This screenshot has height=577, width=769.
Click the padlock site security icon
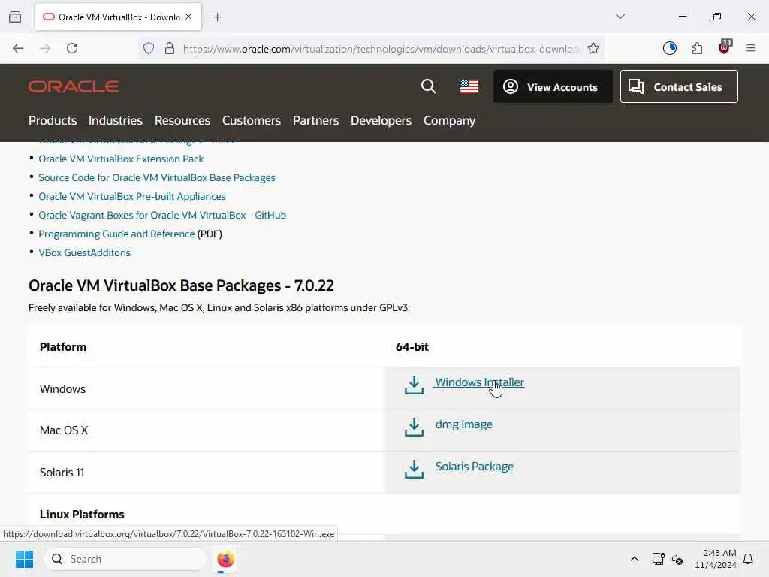(170, 48)
